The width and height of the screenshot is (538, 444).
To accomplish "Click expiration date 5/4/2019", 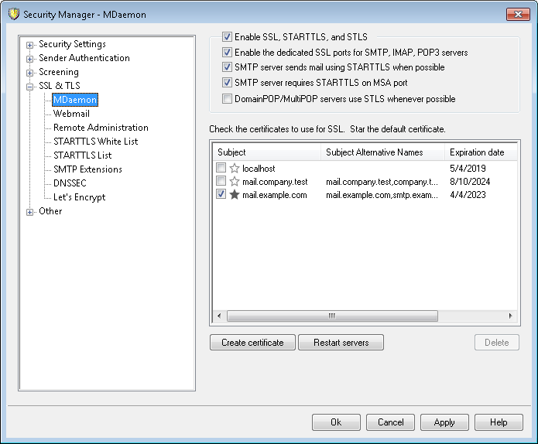I will tap(468, 168).
